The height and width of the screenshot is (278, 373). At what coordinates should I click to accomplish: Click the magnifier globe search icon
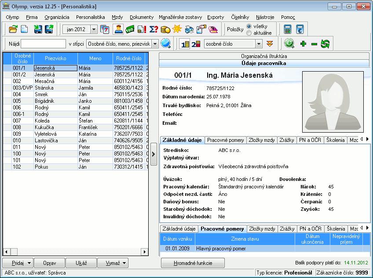(165, 44)
